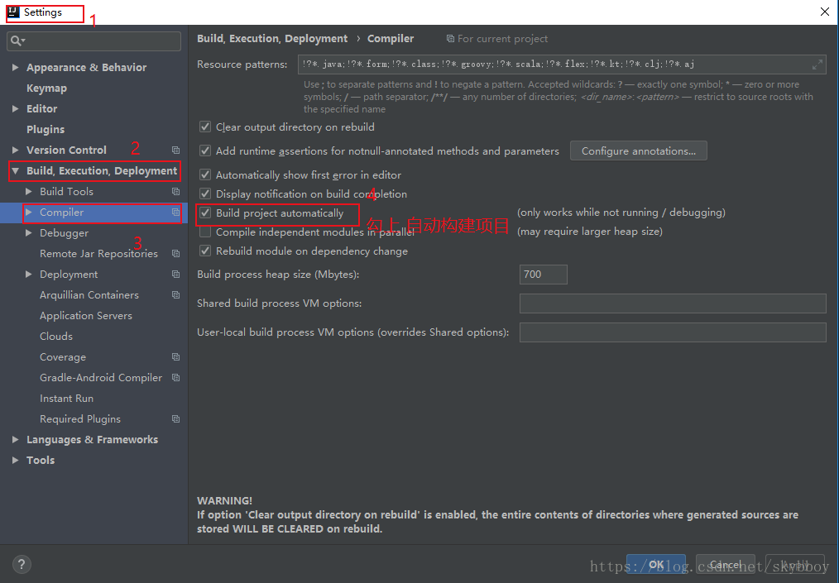Viewport: 839px width, 583px height.
Task: Click into Resource patterns field
Action: click(562, 65)
